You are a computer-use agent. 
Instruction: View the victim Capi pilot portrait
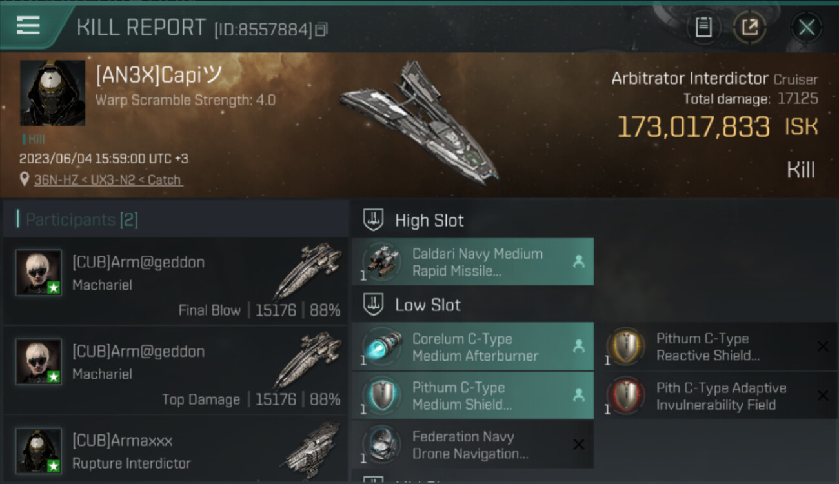[x=52, y=93]
